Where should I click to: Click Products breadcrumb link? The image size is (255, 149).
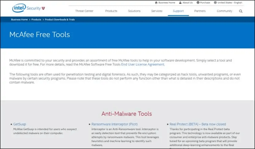[36, 20]
